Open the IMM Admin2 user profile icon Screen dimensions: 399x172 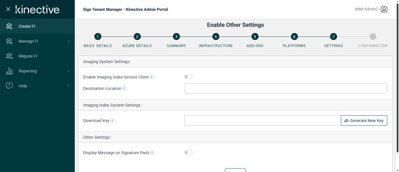(x=384, y=9)
